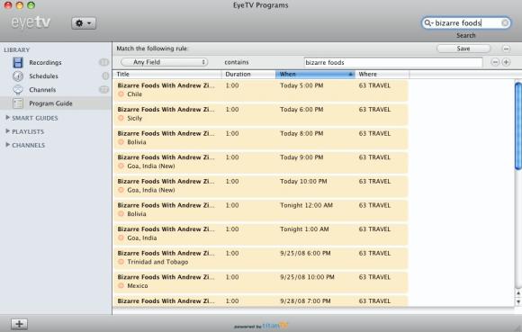522x332 pixels.
Task: Click the 9/25/08 10:00 PM time cell
Action: pos(307,277)
